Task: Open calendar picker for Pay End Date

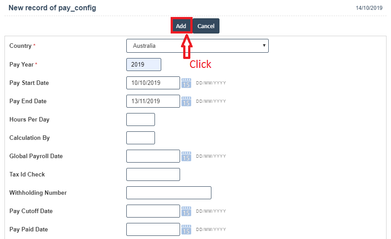Action: tap(186, 101)
